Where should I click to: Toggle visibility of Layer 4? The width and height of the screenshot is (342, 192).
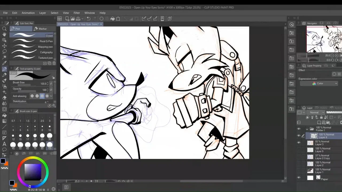pos(299,136)
